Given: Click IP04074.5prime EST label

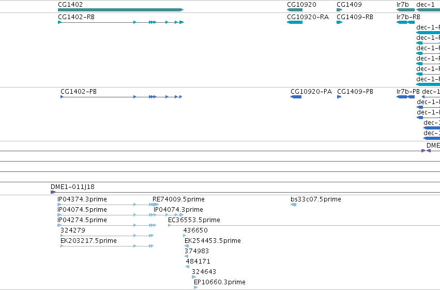Looking at the screenshot, I should (82, 210).
